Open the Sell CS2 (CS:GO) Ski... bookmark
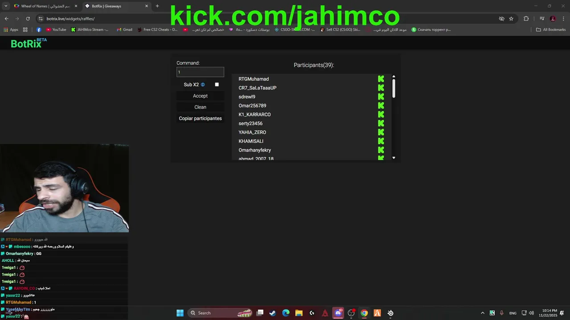 340,30
